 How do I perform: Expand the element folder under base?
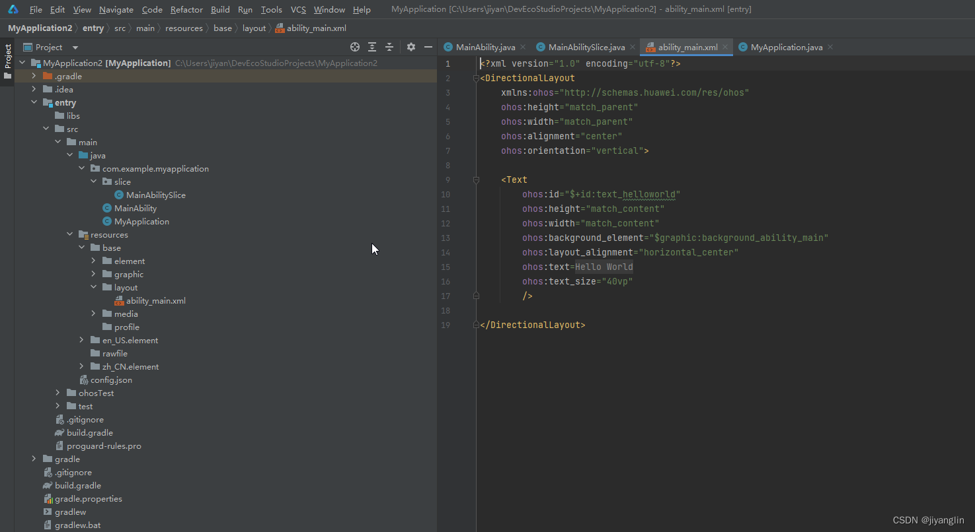(93, 261)
